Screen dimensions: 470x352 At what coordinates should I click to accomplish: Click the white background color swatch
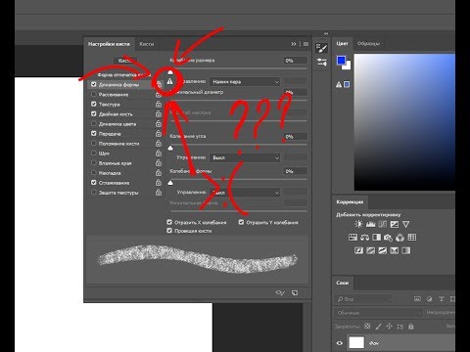coord(348,66)
